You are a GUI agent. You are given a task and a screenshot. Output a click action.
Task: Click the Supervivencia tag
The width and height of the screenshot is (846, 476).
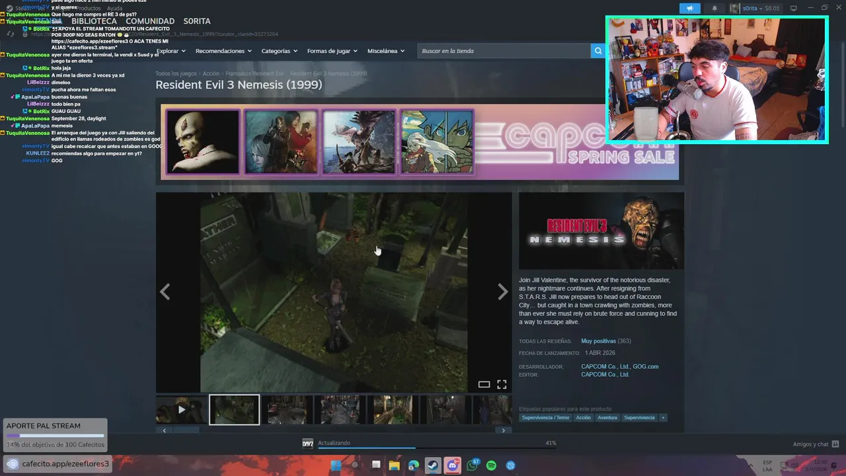(639, 418)
